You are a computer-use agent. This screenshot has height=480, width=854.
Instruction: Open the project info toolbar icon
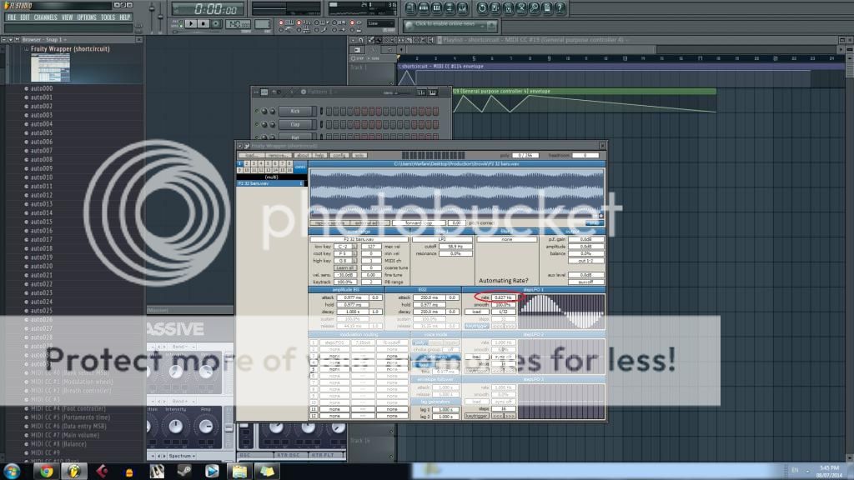click(547, 7)
